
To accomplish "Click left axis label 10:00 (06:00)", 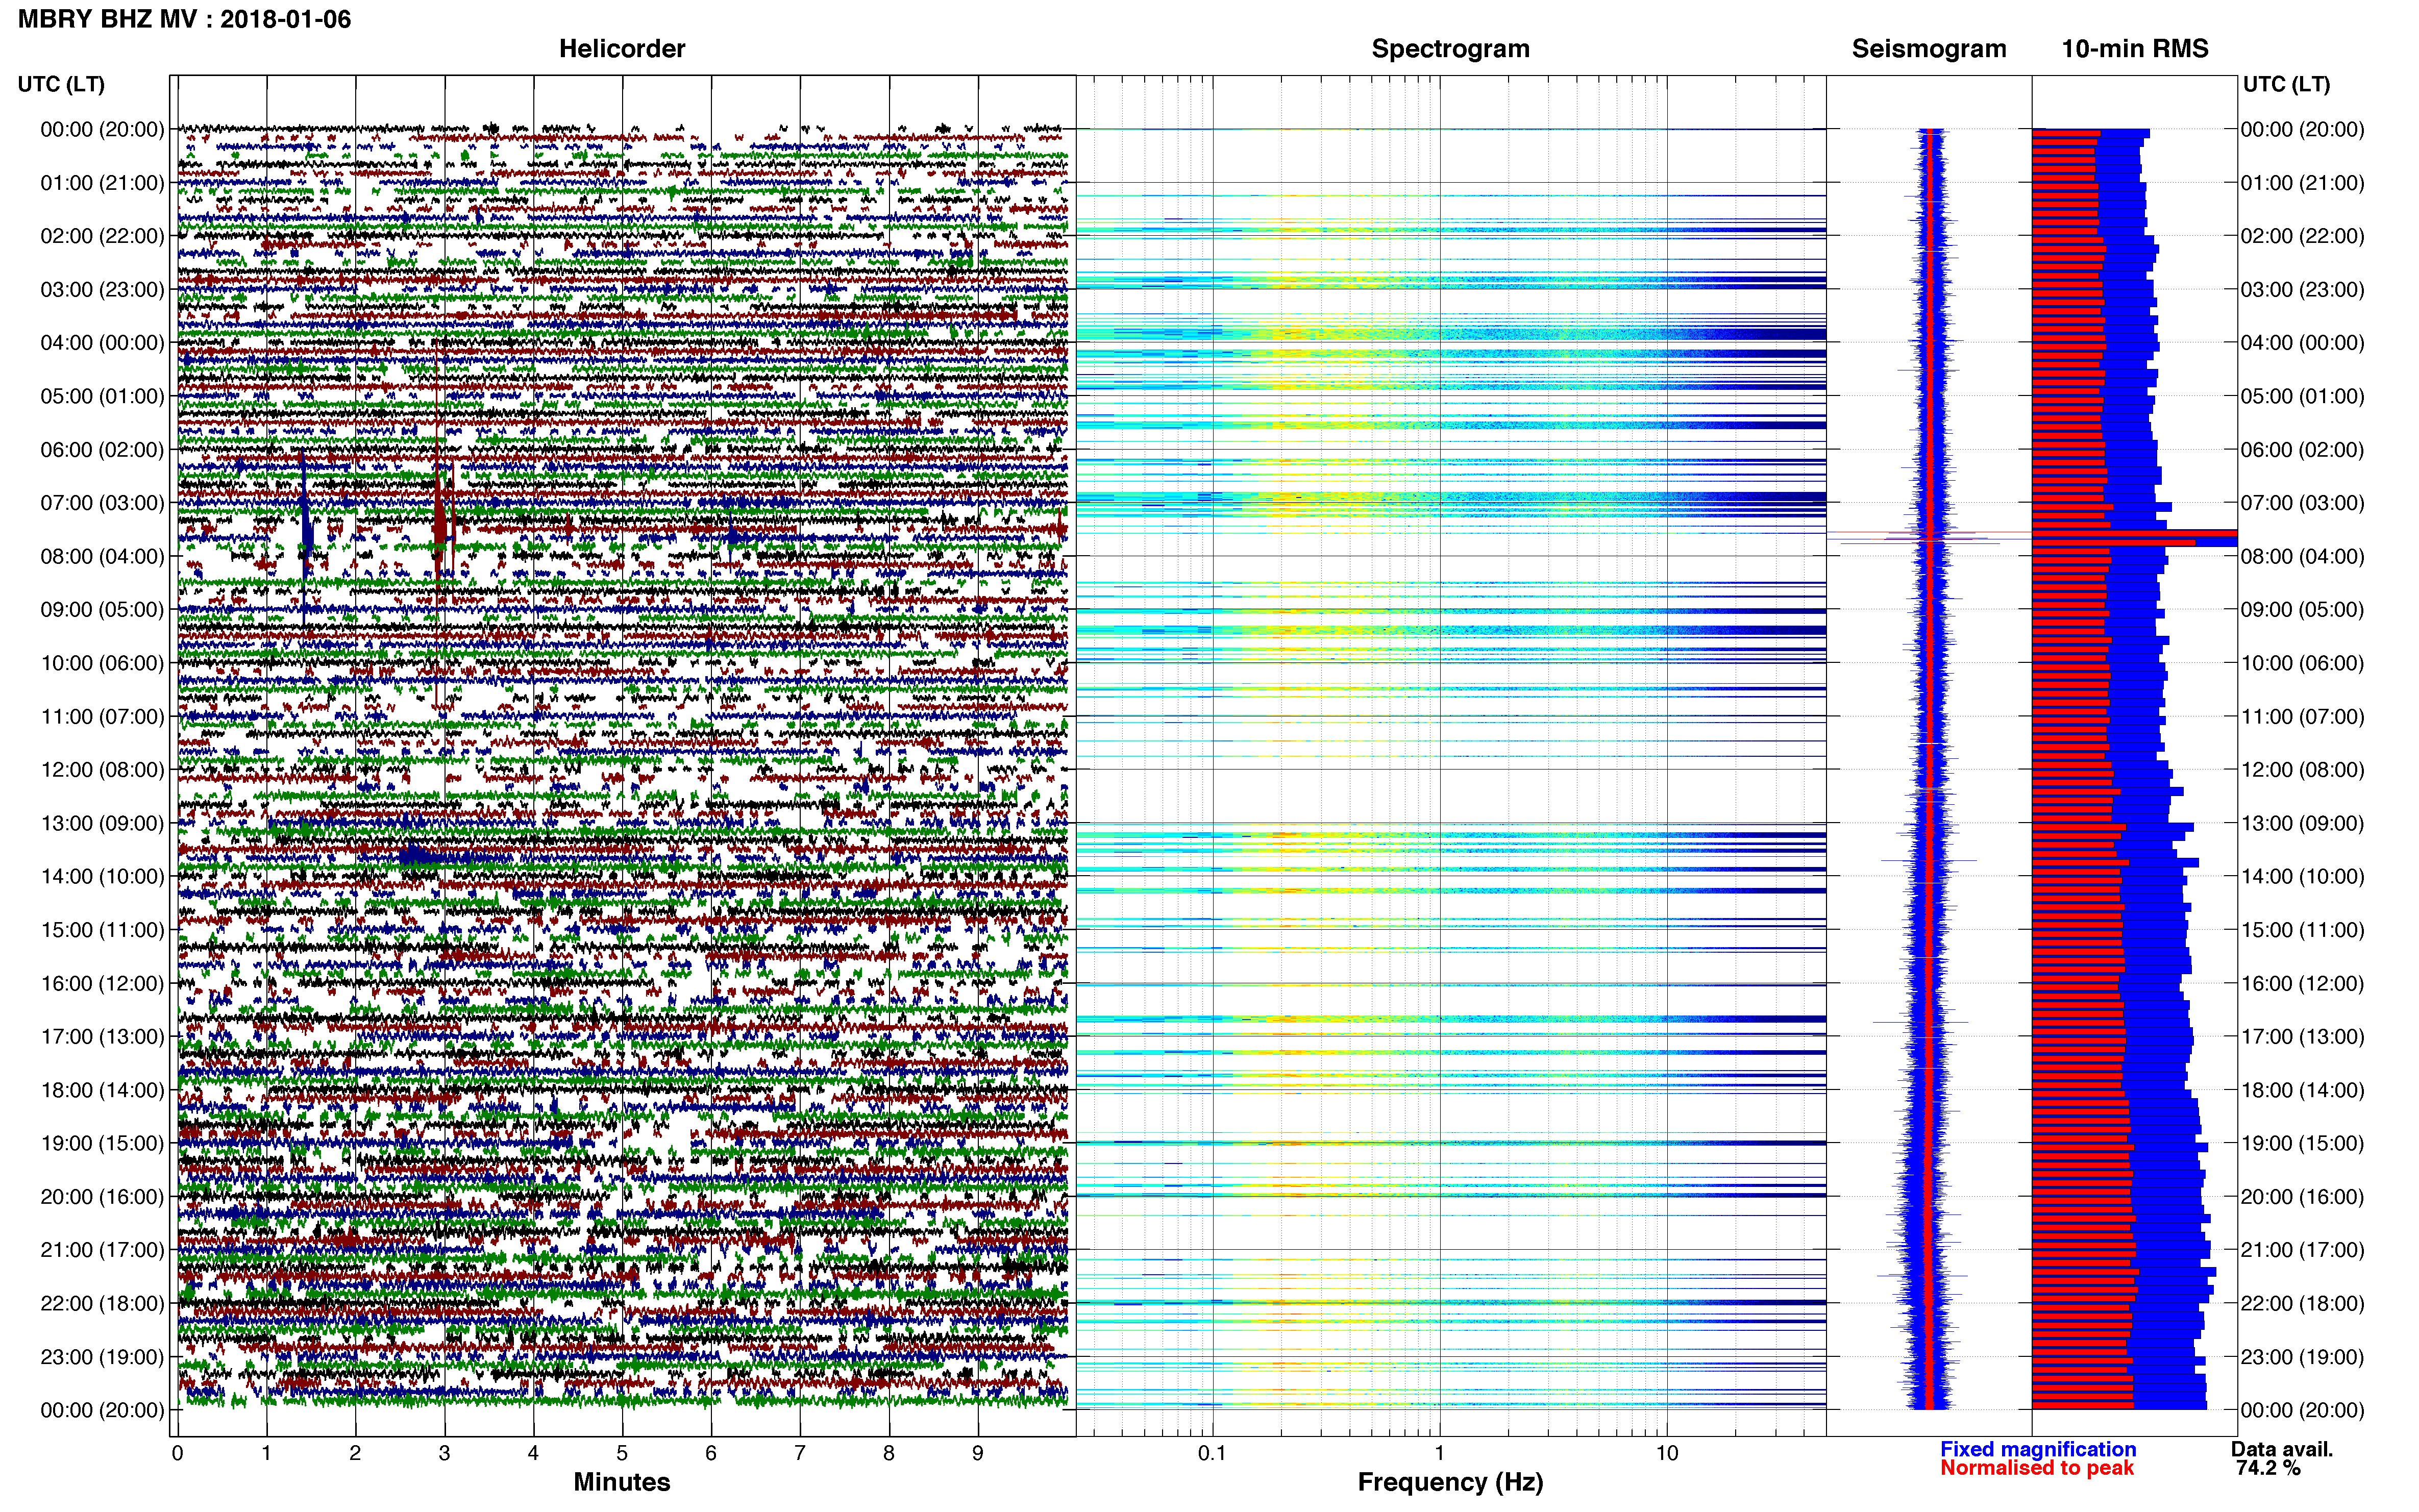I will coord(102,663).
